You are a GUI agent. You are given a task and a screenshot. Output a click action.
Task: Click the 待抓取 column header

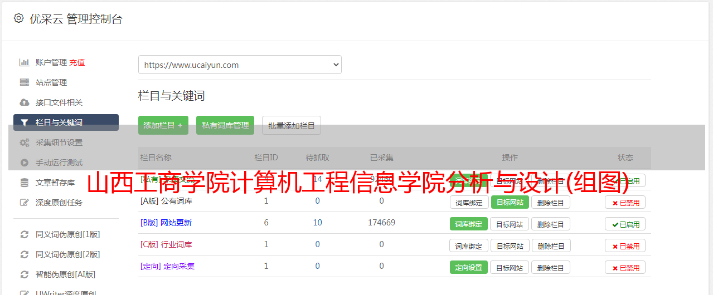tap(317, 158)
